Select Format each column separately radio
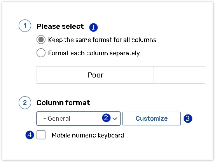 click(x=41, y=53)
